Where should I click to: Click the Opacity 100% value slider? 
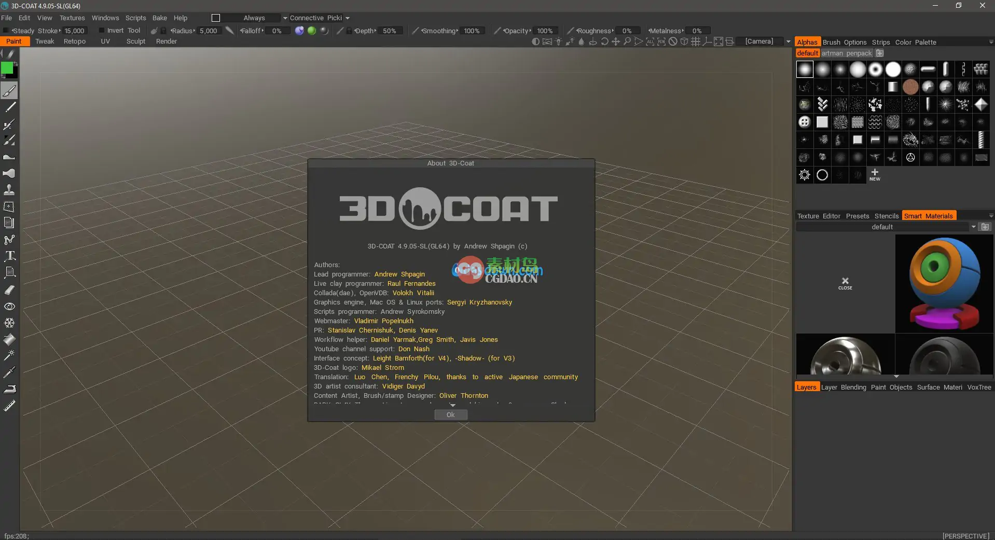click(545, 31)
